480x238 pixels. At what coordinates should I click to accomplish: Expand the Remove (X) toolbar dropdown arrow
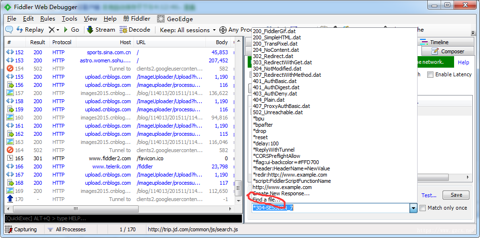point(58,30)
